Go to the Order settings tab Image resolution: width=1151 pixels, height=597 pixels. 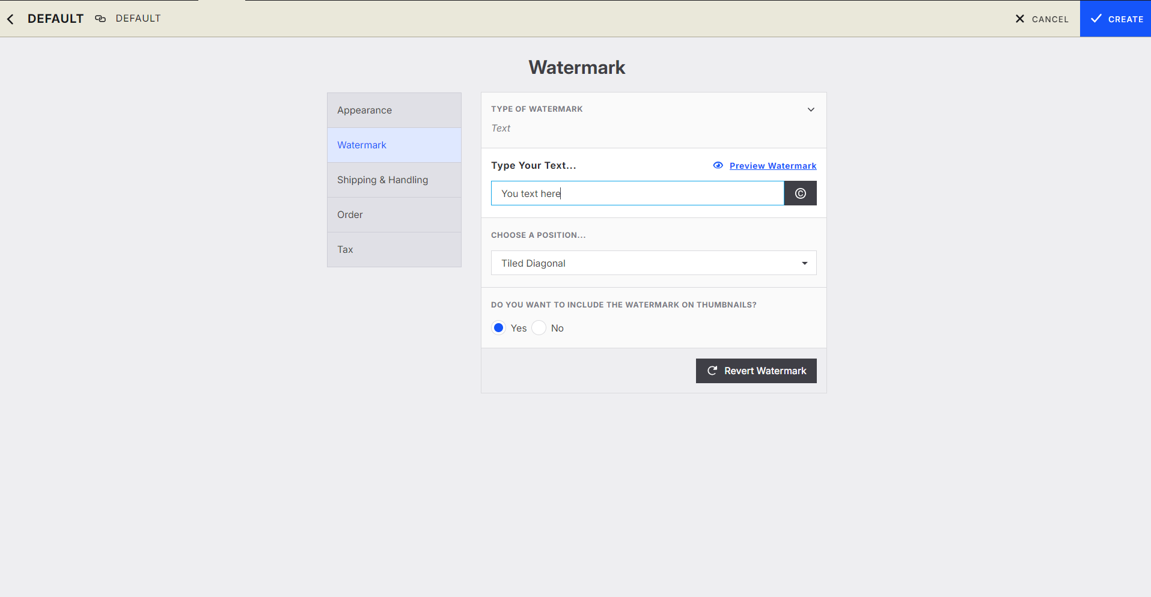(x=394, y=215)
